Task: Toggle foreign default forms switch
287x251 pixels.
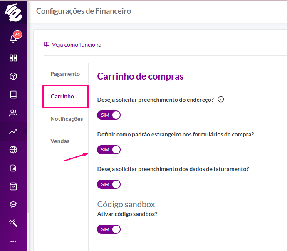Action: pyautogui.click(x=109, y=150)
